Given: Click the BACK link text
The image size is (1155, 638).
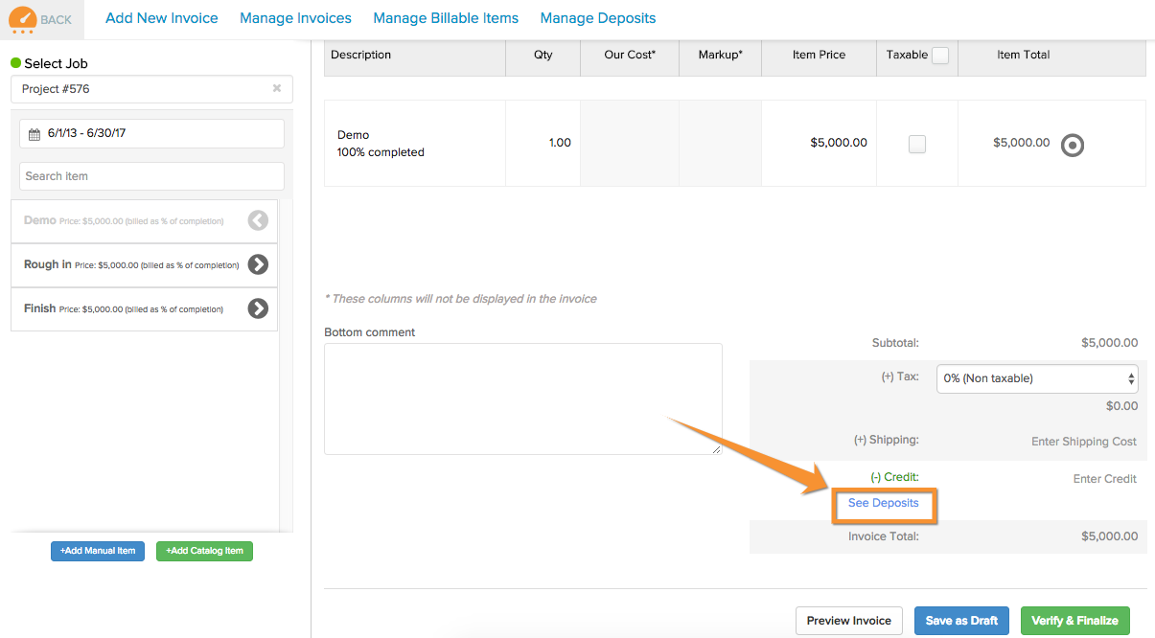Looking at the screenshot, I should coord(57,20).
